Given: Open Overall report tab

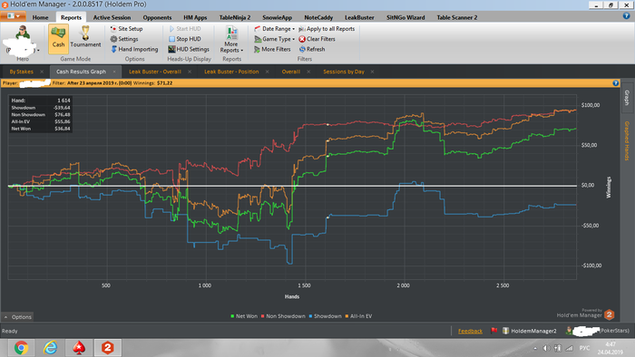Looking at the screenshot, I should (291, 72).
